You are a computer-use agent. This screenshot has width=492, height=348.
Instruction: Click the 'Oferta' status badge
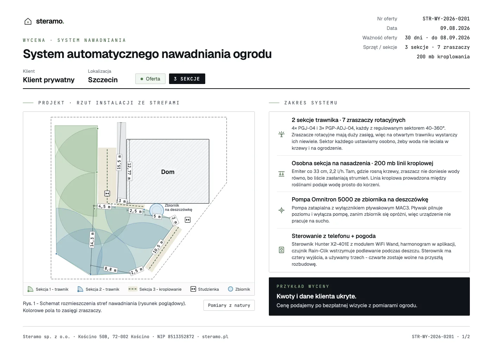[150, 79]
